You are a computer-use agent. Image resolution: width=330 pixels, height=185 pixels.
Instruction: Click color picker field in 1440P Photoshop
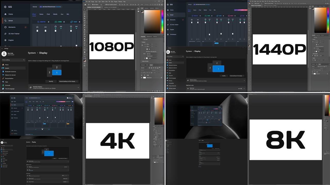point(320,20)
